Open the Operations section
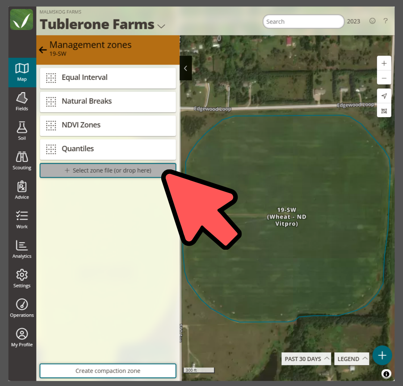 [22, 308]
